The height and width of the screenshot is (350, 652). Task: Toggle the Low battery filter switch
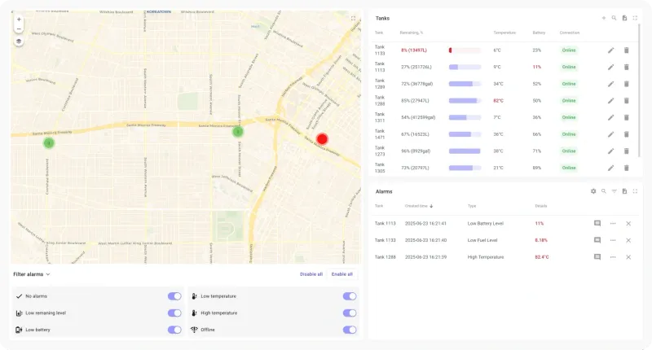click(174, 330)
